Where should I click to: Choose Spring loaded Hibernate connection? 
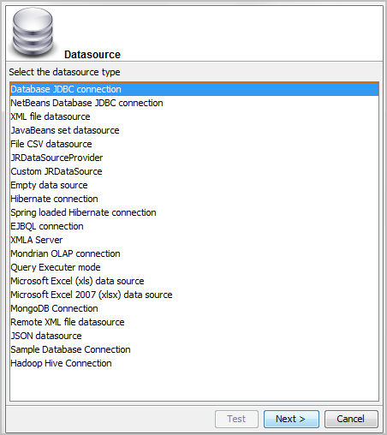pyautogui.click(x=194, y=212)
